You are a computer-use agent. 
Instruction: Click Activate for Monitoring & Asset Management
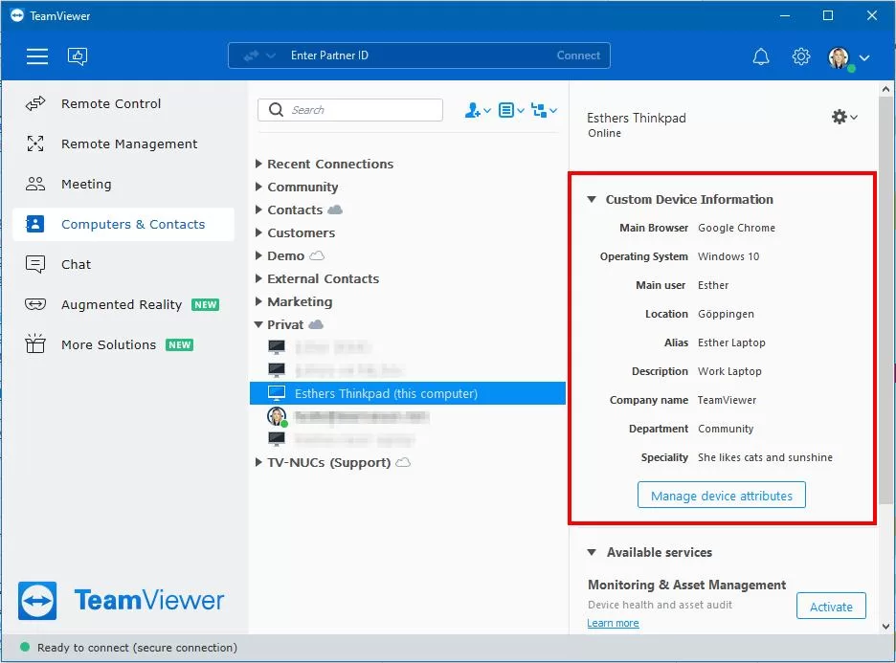point(831,607)
